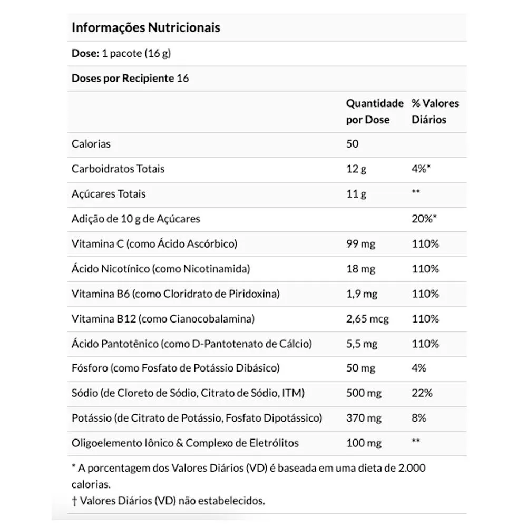Click the Adição de 10 g de Açúcares row
527x527 pixels.
267,219
